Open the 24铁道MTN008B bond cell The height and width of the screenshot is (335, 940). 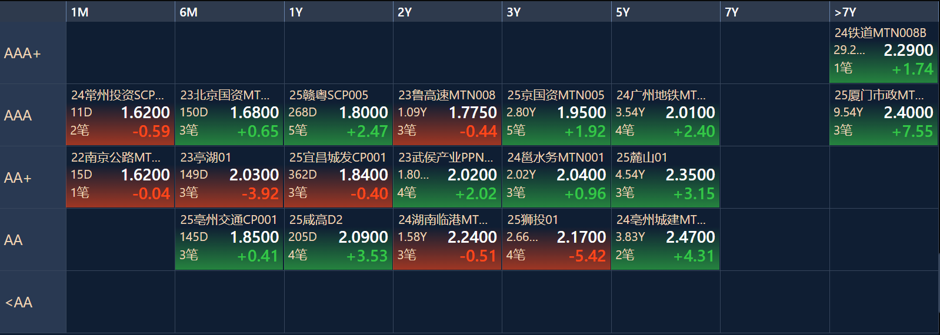[x=884, y=52]
